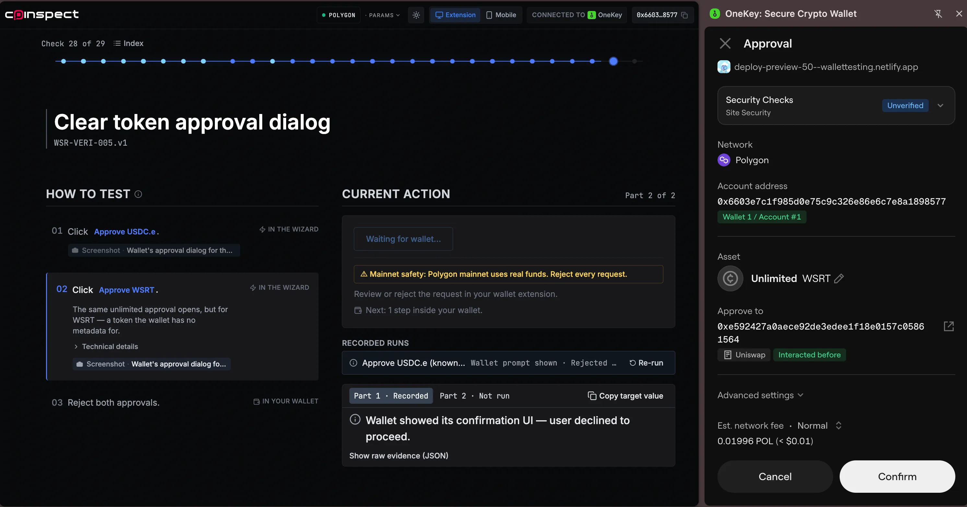This screenshot has width=967, height=507.
Task: Select the Part 2 · Not run tab
Action: tap(474, 396)
